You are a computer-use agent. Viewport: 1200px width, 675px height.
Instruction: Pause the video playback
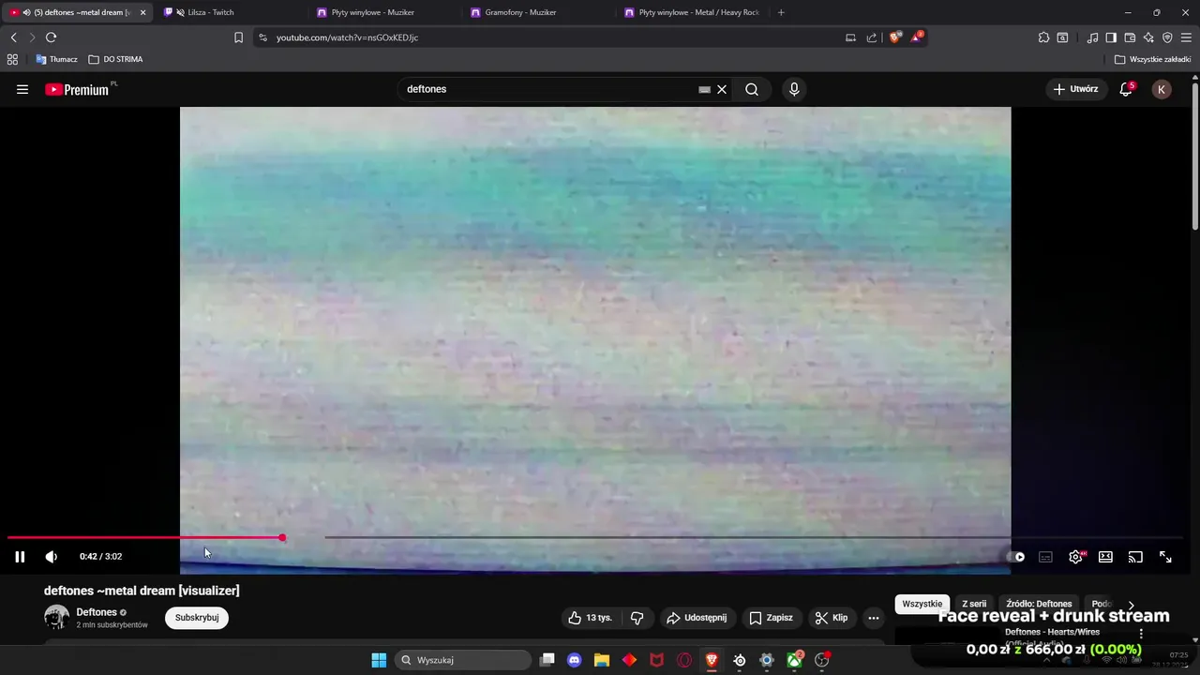pos(20,557)
